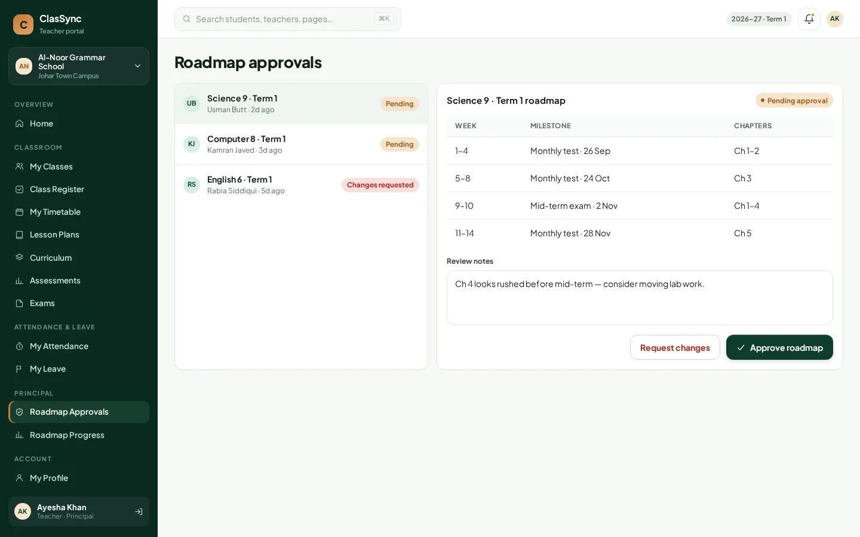Open the 2026-27 Term 1 selector
Image resolution: width=860 pixels, height=537 pixels.
[x=758, y=19]
